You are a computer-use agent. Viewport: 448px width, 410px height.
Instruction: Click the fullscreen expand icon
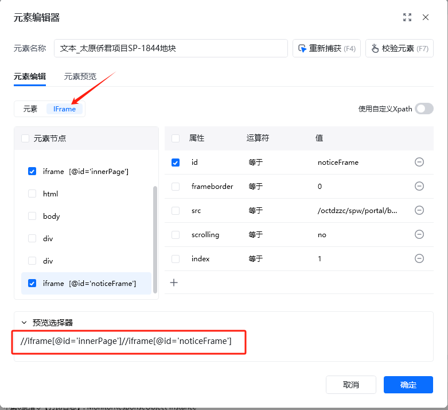[407, 17]
